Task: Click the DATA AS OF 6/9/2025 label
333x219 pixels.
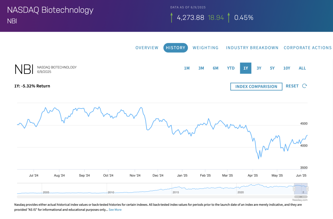Action: pyautogui.click(x=188, y=7)
